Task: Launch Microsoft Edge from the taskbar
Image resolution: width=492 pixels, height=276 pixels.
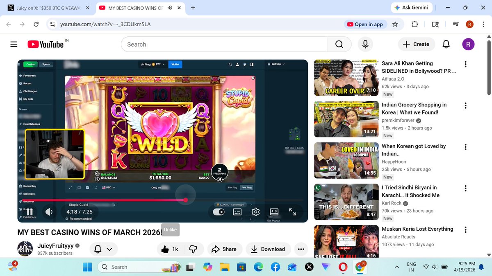Action: pyautogui.click(x=258, y=267)
